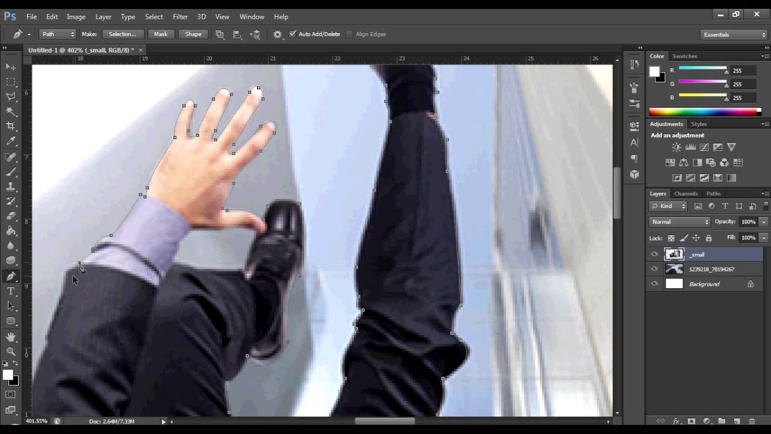The width and height of the screenshot is (771, 434).
Task: Click the zoom percentage field 401.55%
Action: pos(37,421)
